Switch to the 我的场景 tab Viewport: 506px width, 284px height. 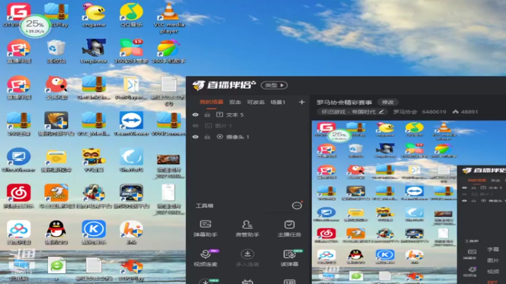point(211,102)
